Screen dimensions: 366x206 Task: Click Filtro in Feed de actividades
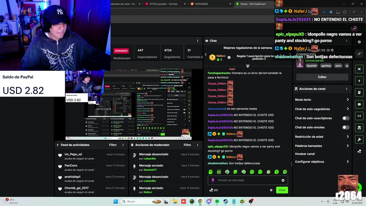click(x=113, y=145)
